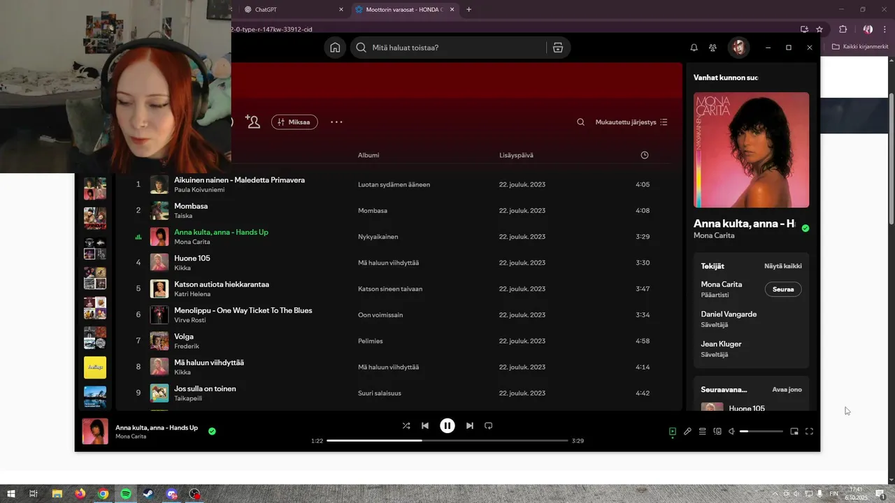Open connect to a device icon

[717, 432]
